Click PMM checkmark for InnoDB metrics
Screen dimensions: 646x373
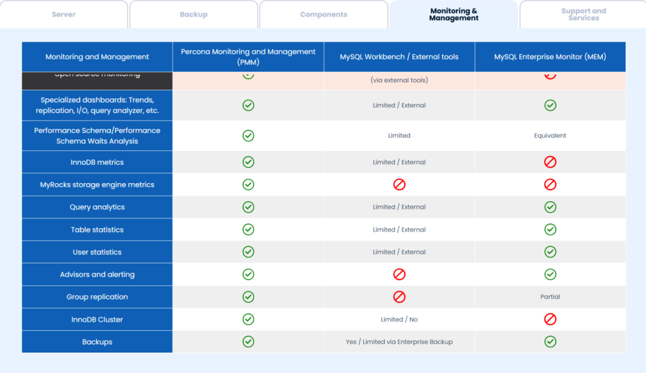point(248,162)
